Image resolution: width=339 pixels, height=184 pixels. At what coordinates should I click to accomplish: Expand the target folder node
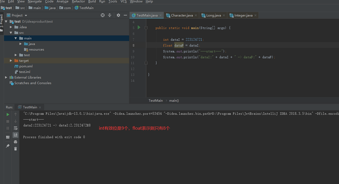coord(11,60)
